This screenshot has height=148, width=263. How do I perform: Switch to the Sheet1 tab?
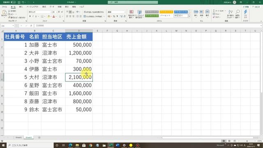(x=18, y=137)
